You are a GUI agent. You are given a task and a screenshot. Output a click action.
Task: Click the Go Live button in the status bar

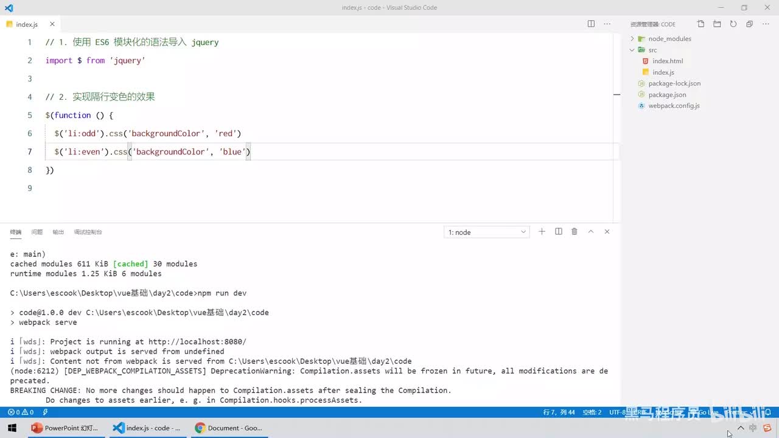tap(705, 412)
